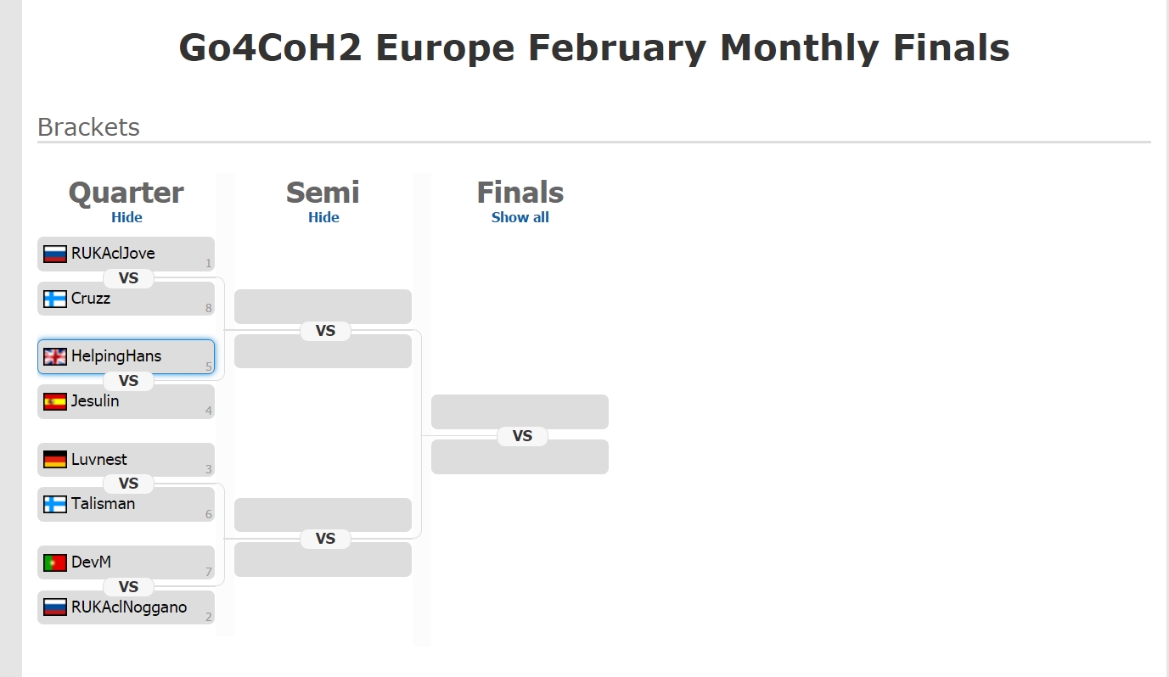Hide the Semi round column
Screen dimensions: 1169x677
(323, 217)
